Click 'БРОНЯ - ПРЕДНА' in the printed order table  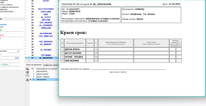click(74, 57)
